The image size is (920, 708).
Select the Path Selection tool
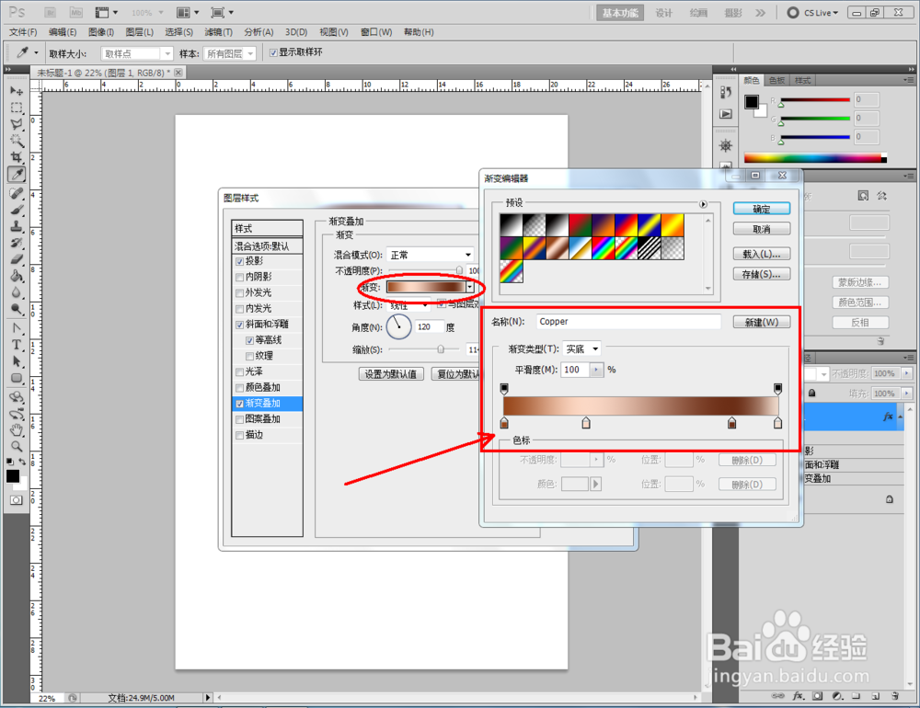tap(17, 361)
